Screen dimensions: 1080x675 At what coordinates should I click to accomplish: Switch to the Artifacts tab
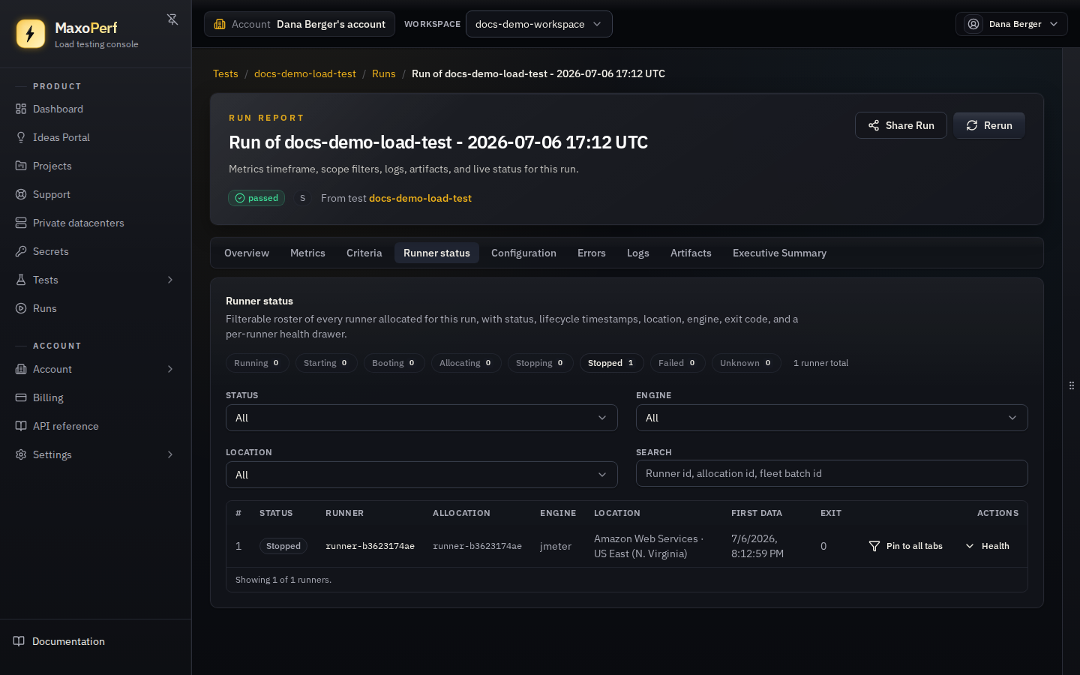pos(691,253)
